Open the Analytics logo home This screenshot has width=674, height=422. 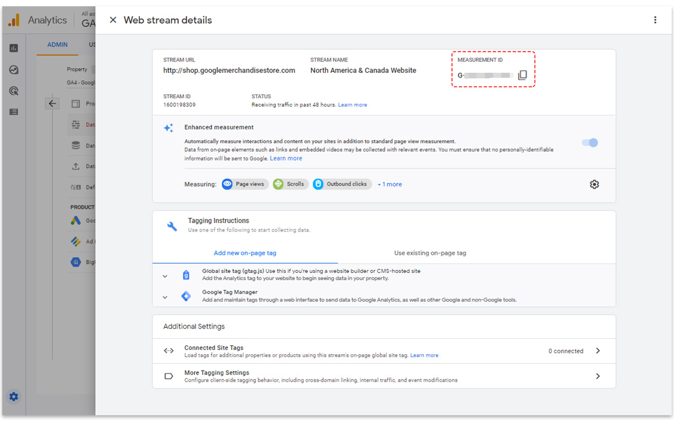pos(14,20)
